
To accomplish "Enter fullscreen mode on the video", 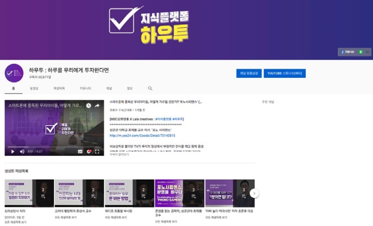I will coord(97,151).
